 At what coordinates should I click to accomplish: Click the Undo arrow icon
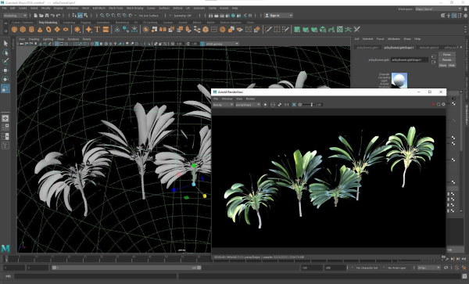click(52, 16)
